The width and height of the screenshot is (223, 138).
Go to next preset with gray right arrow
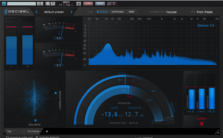pos(42,3)
